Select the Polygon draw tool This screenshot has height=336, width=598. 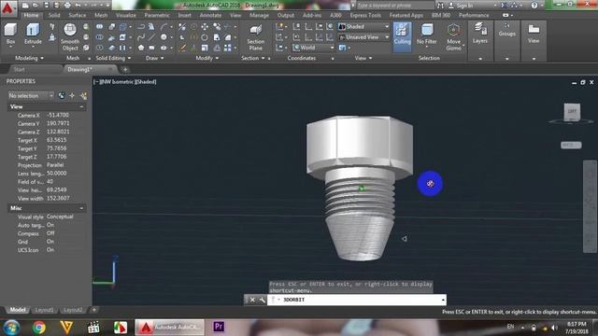tap(141, 48)
